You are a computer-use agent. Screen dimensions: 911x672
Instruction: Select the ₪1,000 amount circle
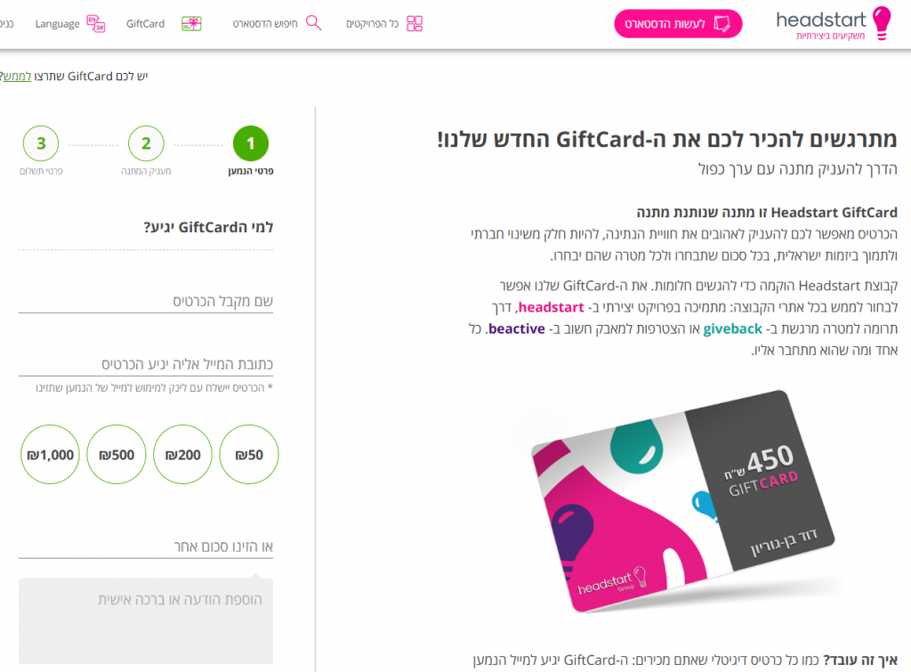click(x=50, y=454)
